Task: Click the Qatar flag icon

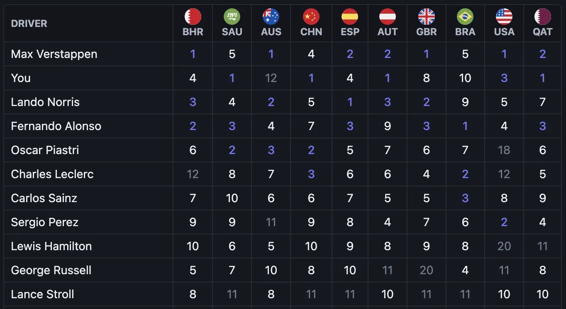Action: pyautogui.click(x=543, y=17)
